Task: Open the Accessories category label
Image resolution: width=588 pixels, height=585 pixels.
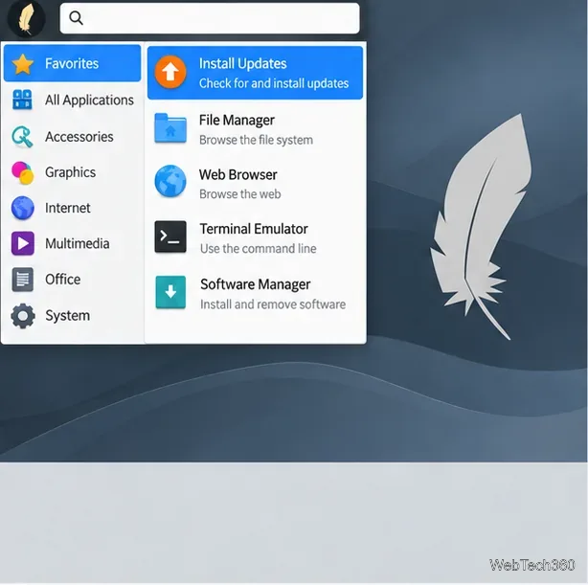Action: (79, 137)
